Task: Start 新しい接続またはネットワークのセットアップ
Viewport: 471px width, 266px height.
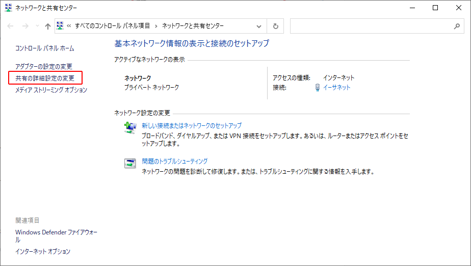Action: coord(192,125)
